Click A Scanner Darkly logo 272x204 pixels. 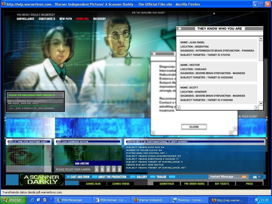(x=42, y=180)
